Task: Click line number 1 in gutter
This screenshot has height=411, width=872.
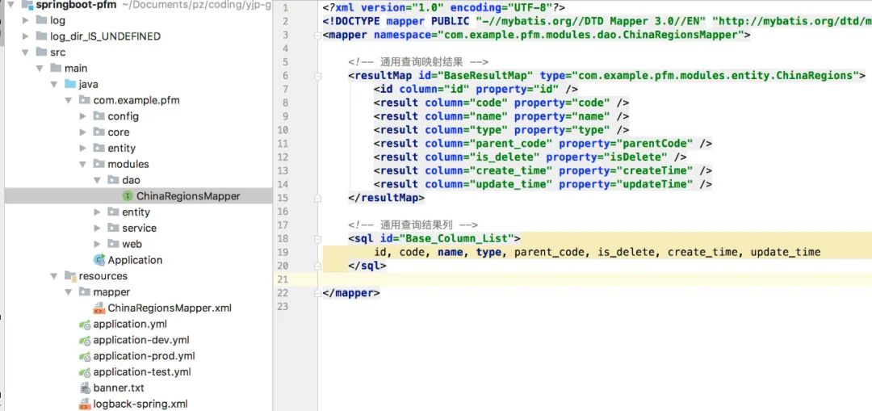Action: tap(285, 8)
